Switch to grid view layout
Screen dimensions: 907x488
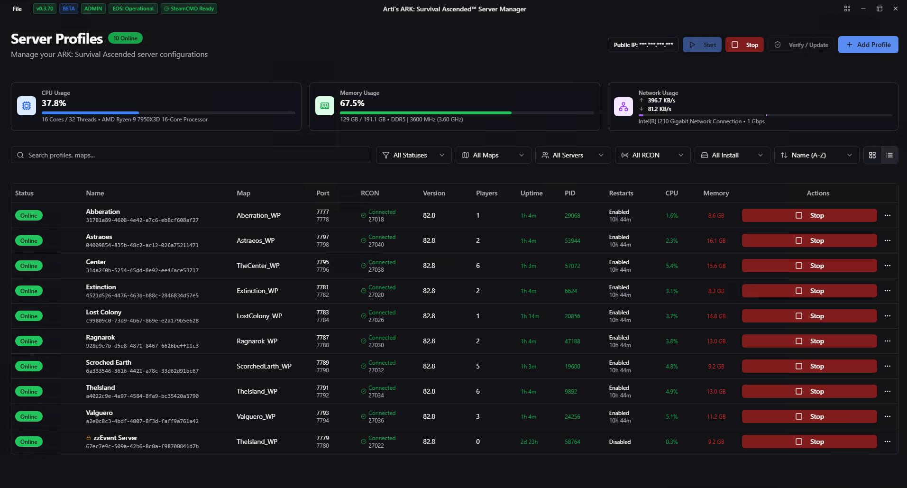click(x=872, y=155)
